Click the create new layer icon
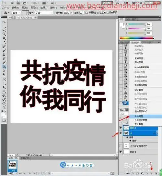 pyautogui.click(x=151, y=173)
